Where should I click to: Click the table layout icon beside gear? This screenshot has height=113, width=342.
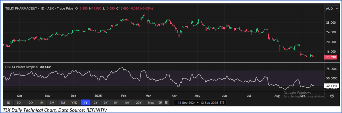(x=166, y=102)
